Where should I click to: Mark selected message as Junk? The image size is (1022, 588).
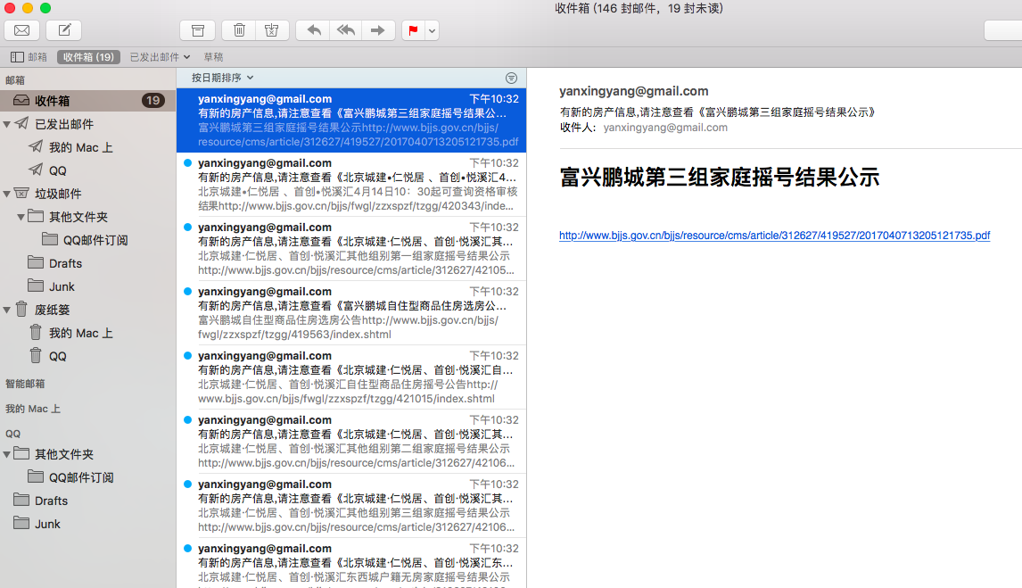click(x=272, y=29)
